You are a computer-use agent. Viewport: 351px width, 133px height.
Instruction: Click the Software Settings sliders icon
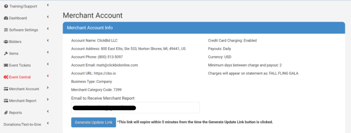pyautogui.click(x=6, y=30)
